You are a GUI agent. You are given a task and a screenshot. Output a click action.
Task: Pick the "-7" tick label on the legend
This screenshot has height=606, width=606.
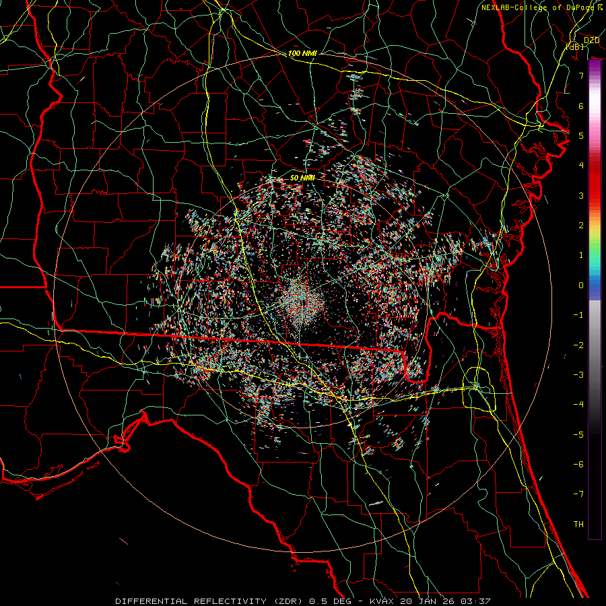point(578,494)
